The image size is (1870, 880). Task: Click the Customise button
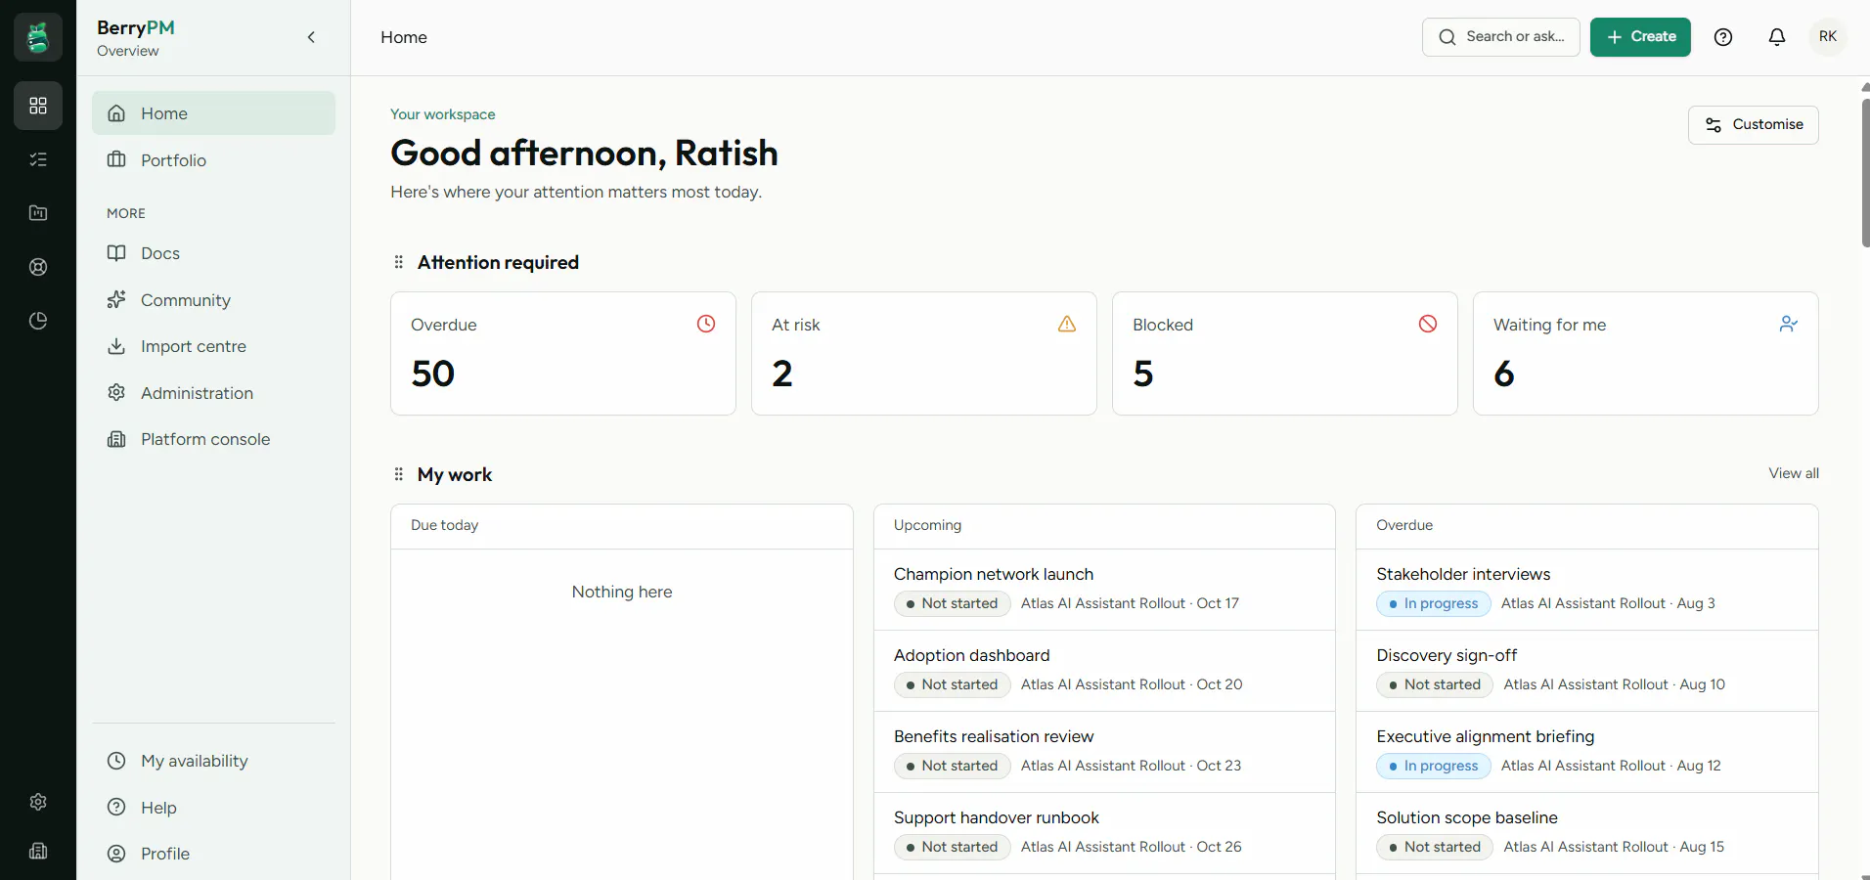(x=1754, y=125)
